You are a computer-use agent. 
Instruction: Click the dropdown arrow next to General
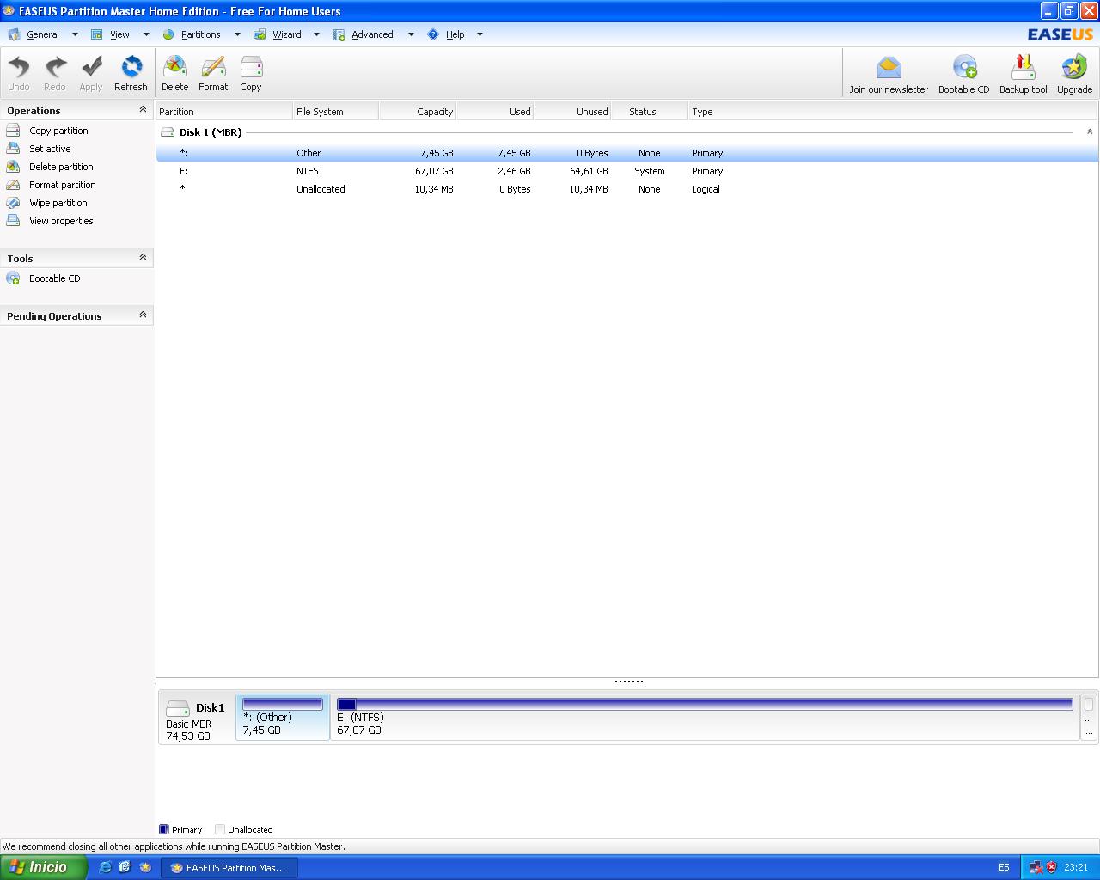coord(75,34)
